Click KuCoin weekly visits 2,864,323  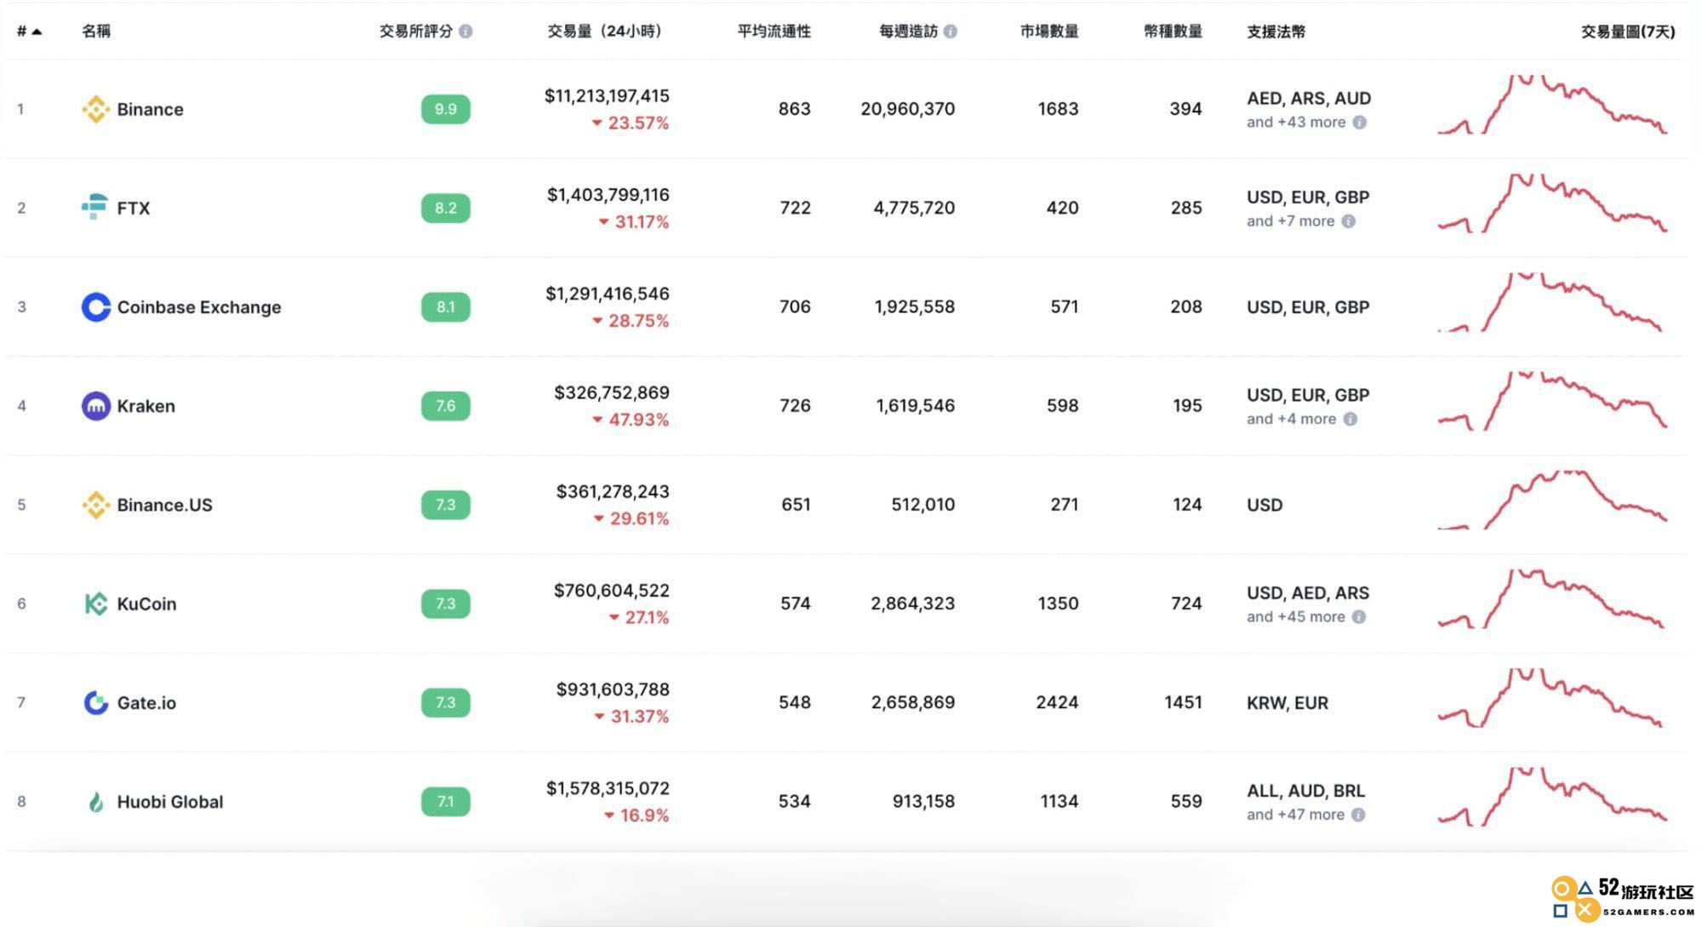(x=913, y=604)
